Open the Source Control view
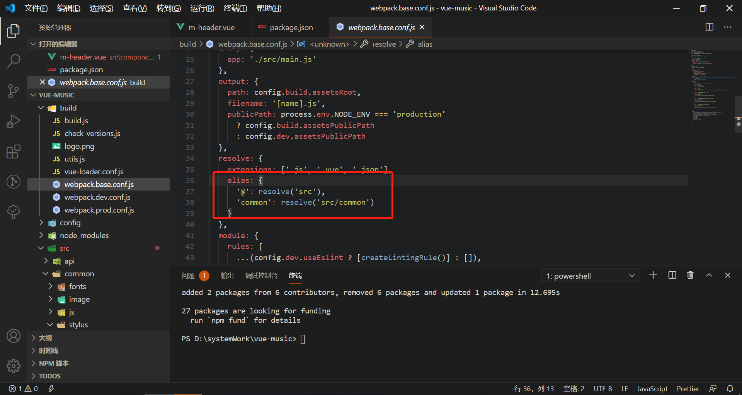742x395 pixels. 14,91
